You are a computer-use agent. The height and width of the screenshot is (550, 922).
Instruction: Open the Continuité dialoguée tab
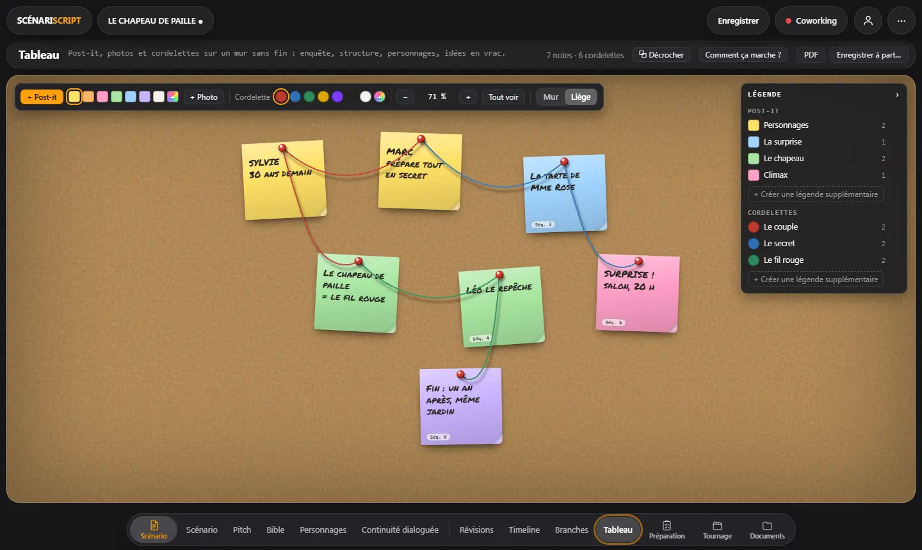[400, 530]
